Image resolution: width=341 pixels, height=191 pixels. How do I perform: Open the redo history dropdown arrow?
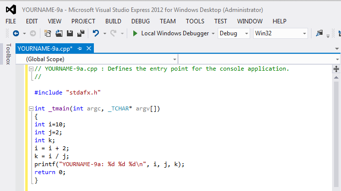(122, 33)
